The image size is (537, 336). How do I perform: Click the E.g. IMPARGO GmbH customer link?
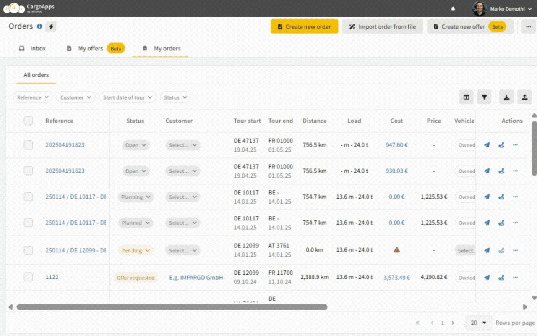[x=196, y=278]
